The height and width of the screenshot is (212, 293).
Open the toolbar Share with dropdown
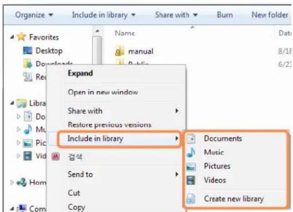tap(176, 15)
